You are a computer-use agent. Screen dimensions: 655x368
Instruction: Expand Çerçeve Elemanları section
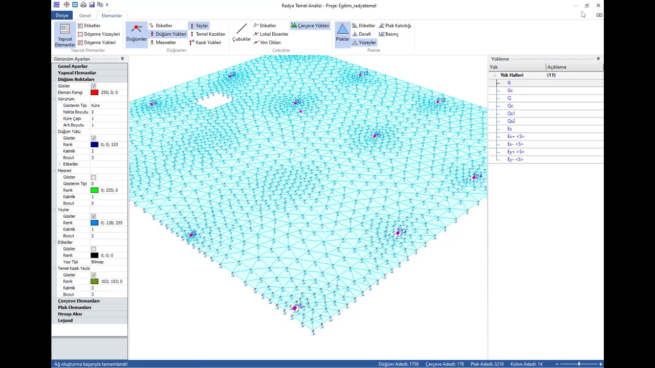pyautogui.click(x=55, y=301)
